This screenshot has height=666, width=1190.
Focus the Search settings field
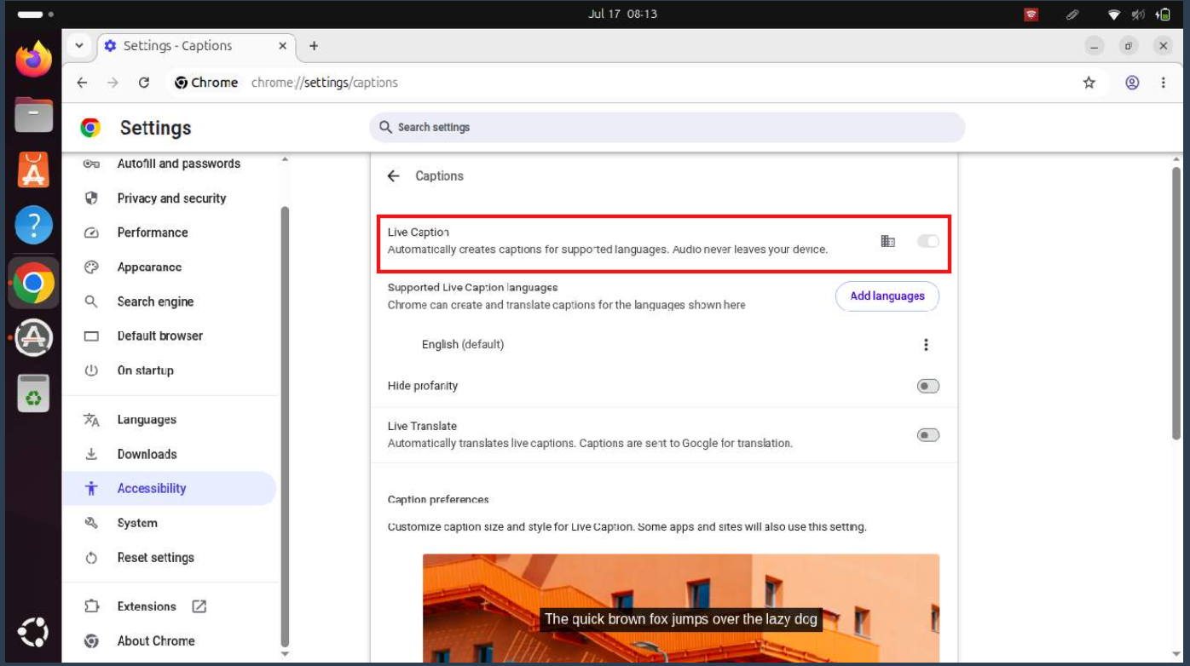pyautogui.click(x=667, y=128)
